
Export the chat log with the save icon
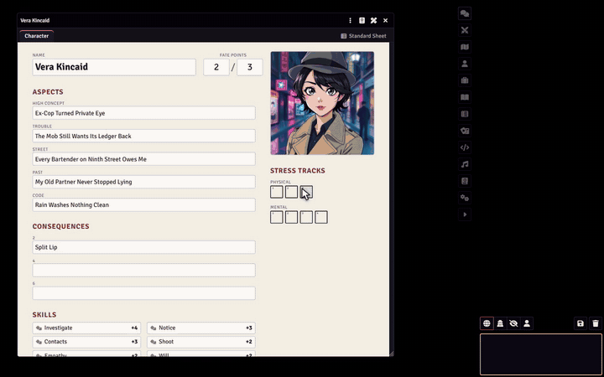581,323
